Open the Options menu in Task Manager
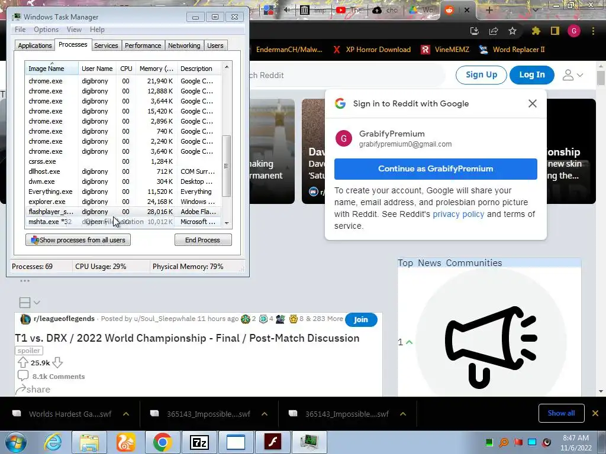The width and height of the screenshot is (606, 454). (x=46, y=30)
